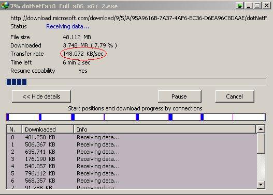273x195 pixels.
Task: Maximize the download window
Action: point(257,6)
